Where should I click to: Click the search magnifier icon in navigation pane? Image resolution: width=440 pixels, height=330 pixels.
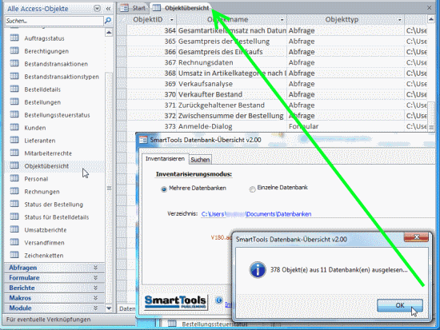pos(108,21)
